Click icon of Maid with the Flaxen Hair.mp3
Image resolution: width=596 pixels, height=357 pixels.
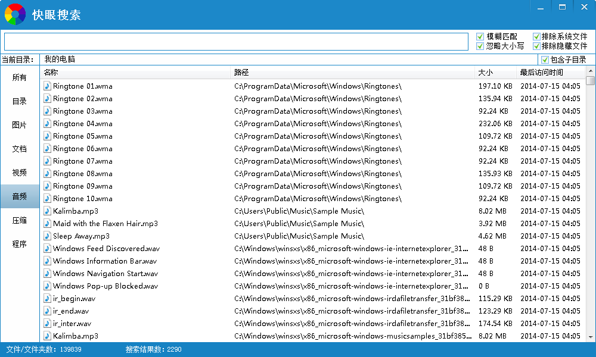[47, 224]
